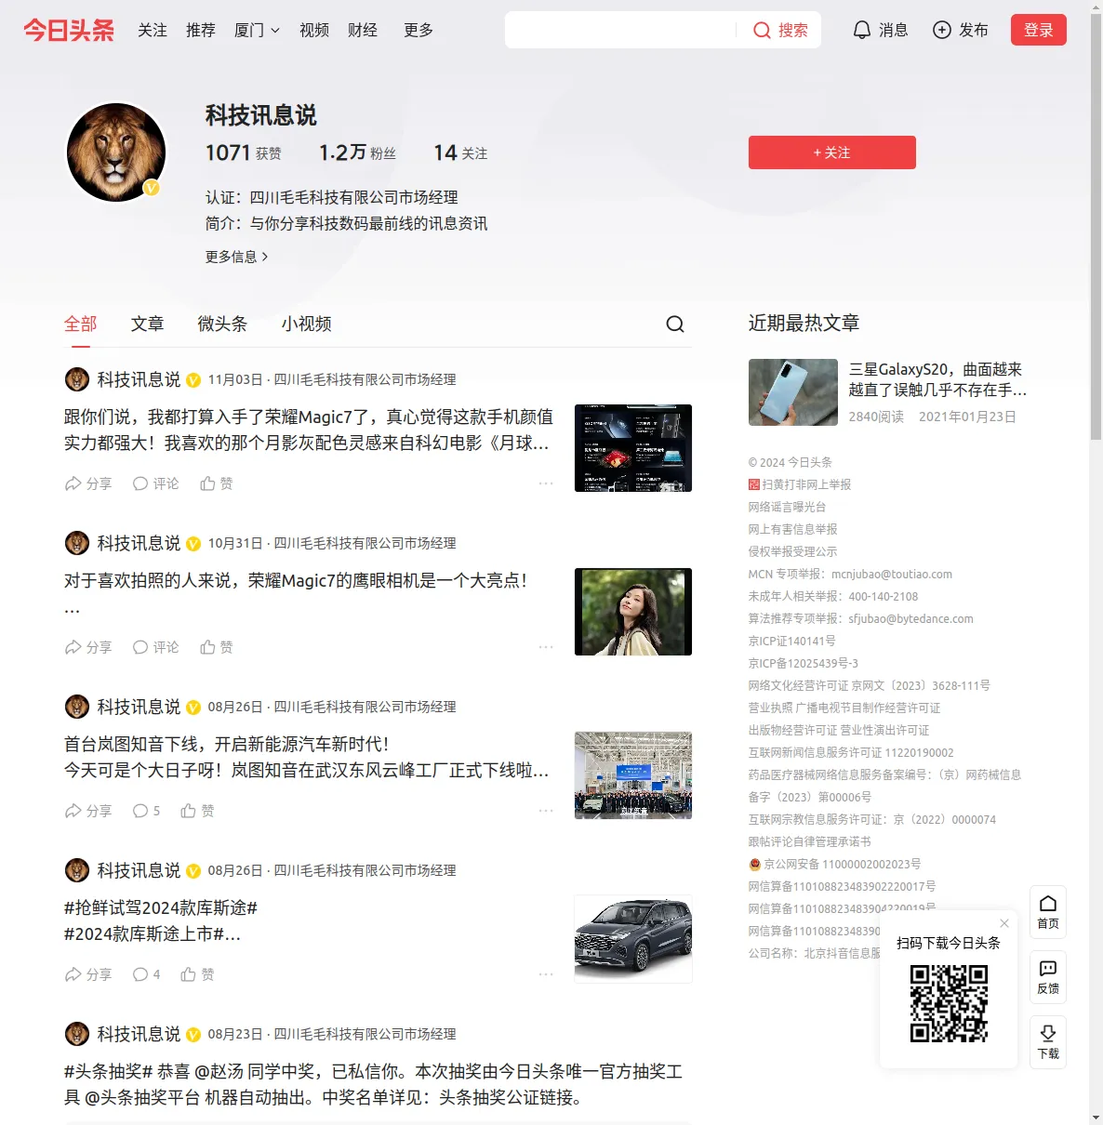This screenshot has width=1103, height=1125.
Task: Open the 扫黄打非网上举报 link
Action: (800, 484)
